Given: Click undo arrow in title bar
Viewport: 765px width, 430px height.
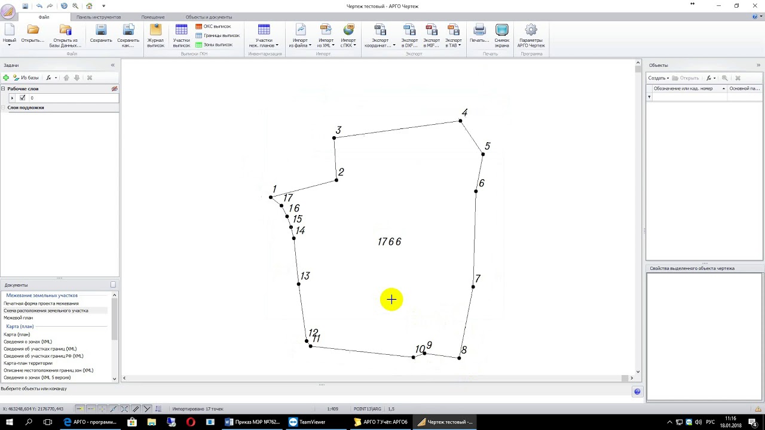Looking at the screenshot, I should coord(39,6).
